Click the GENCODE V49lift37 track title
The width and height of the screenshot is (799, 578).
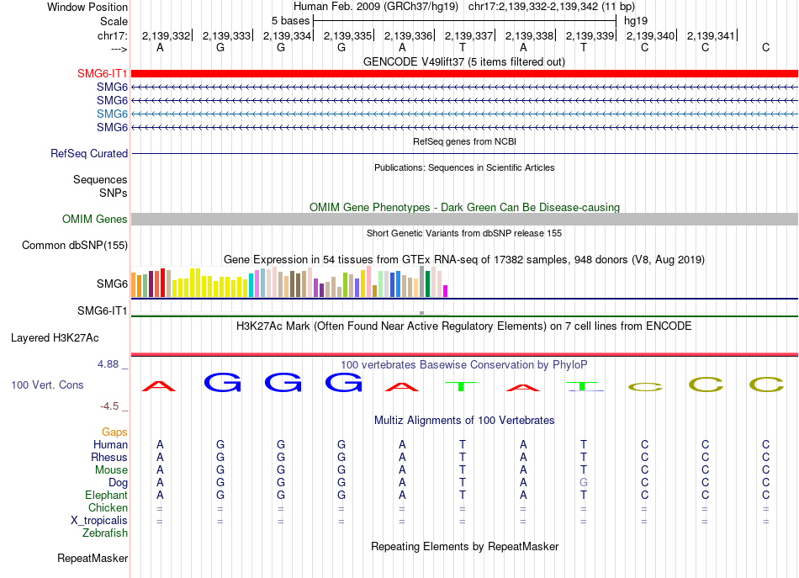[463, 62]
